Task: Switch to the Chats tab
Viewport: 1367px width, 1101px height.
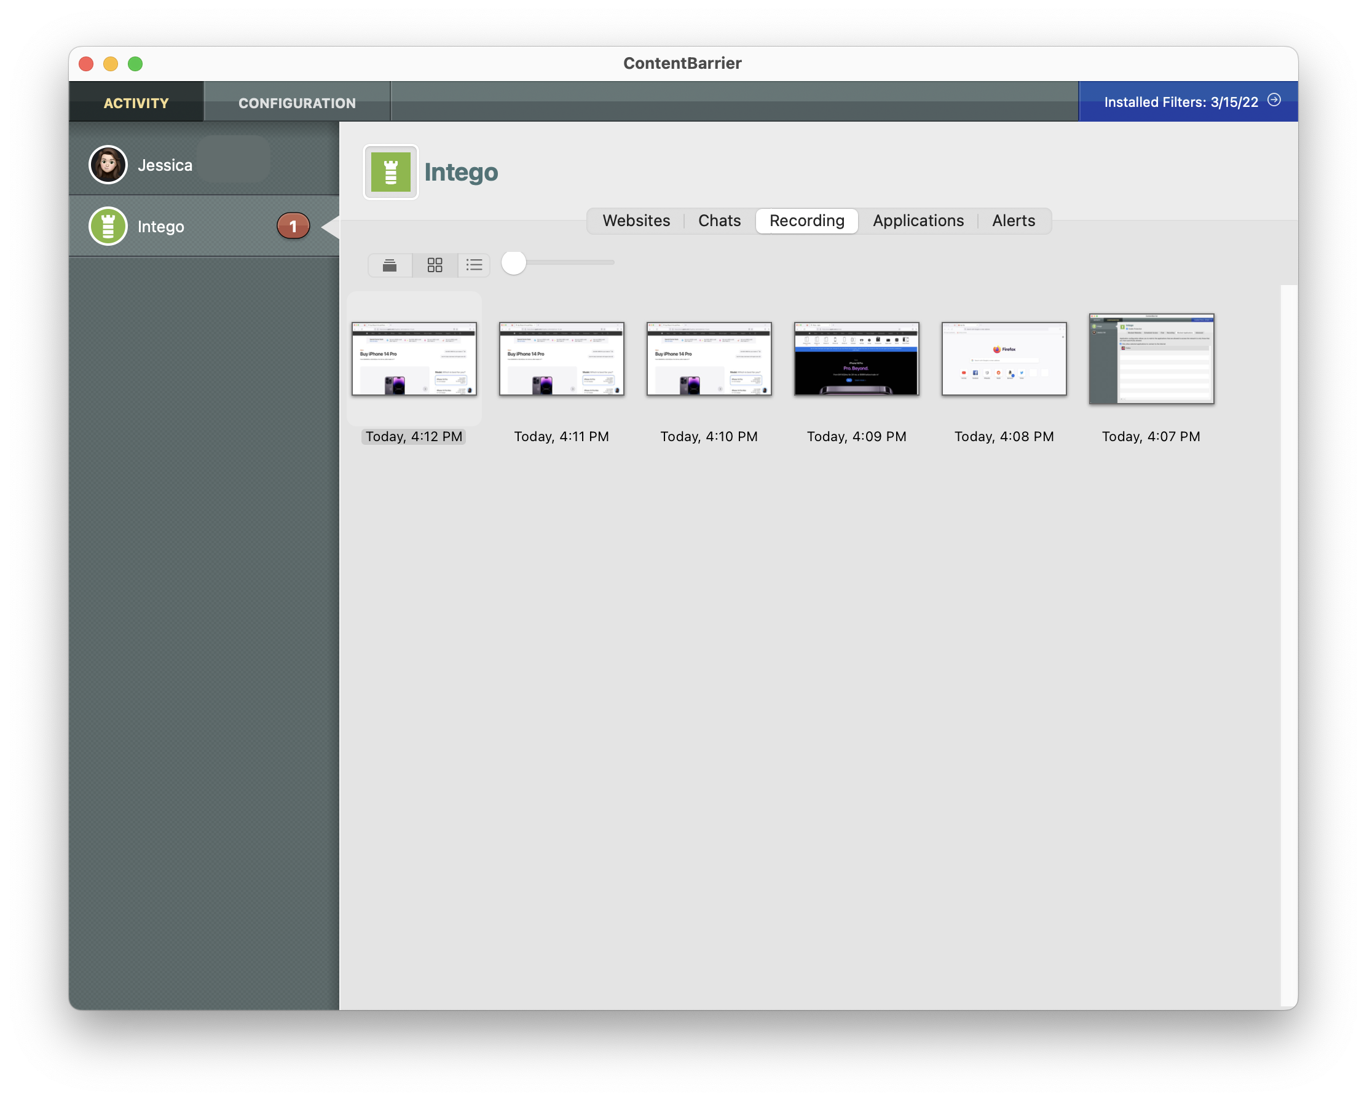Action: (719, 221)
